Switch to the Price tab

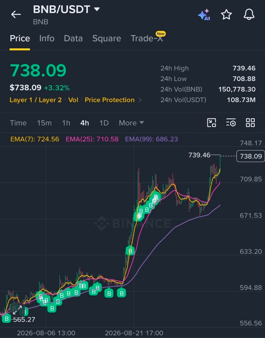tap(20, 39)
